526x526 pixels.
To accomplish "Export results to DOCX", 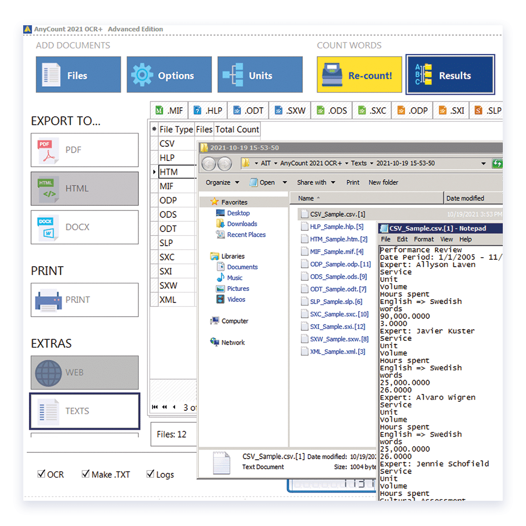I will coord(85,227).
